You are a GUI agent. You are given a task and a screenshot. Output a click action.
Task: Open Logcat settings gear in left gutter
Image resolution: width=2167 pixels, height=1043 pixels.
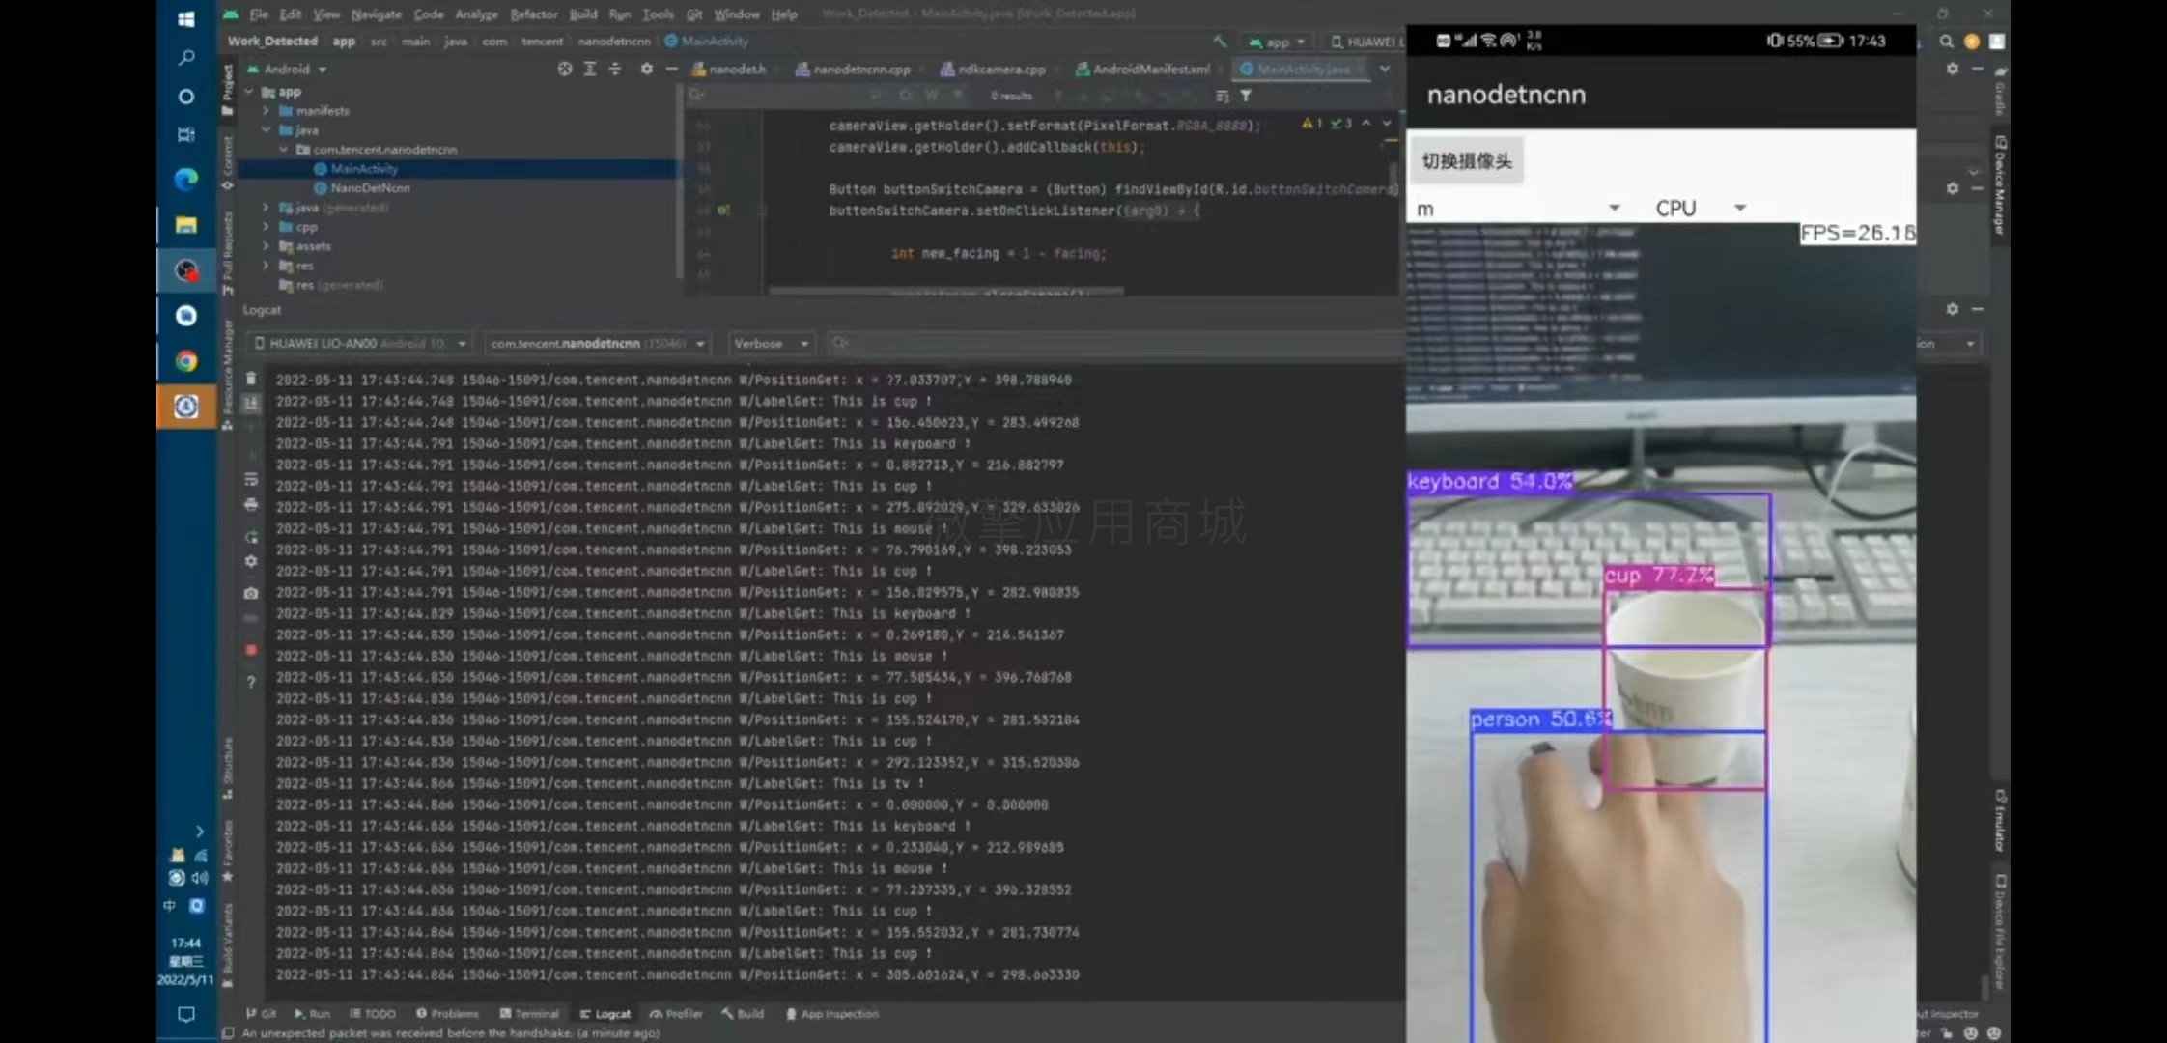251,561
